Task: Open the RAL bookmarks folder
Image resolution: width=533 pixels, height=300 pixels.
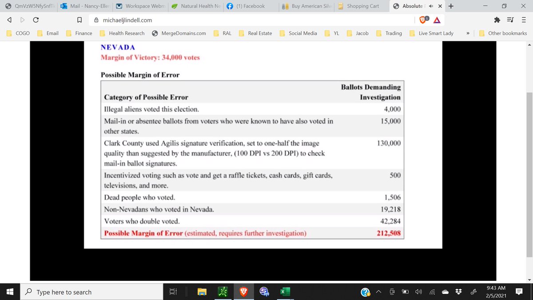Action: pyautogui.click(x=223, y=33)
